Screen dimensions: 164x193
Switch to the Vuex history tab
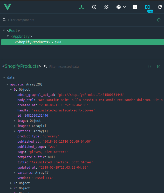[x=94, y=7]
